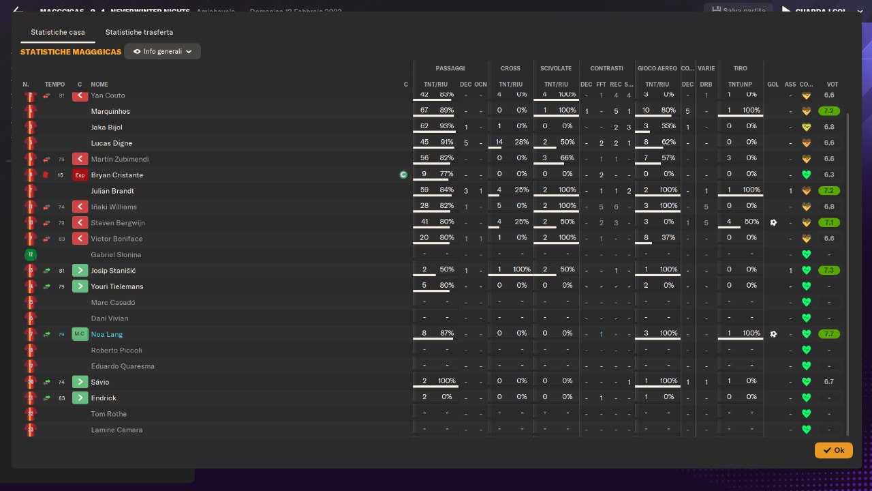Click the goal ball icon in Noa Lang's row
The height and width of the screenshot is (491, 872).
pos(773,334)
